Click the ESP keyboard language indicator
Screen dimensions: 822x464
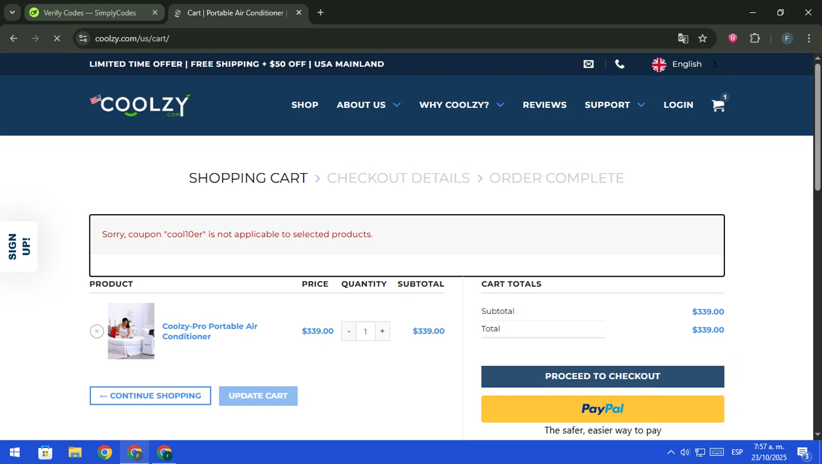point(737,452)
